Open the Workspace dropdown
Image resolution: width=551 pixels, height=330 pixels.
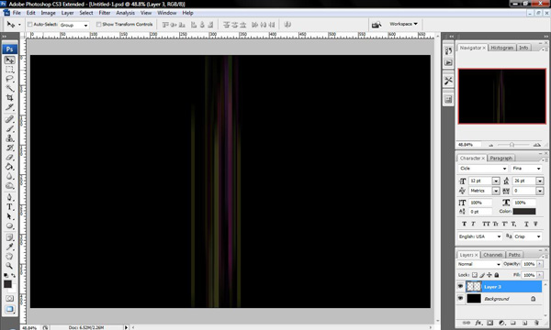[403, 24]
